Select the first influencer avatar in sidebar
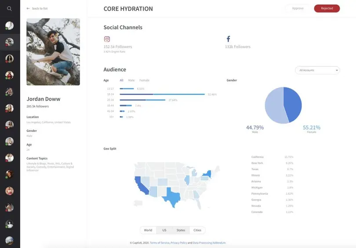The height and width of the screenshot is (248, 356). 9,26
